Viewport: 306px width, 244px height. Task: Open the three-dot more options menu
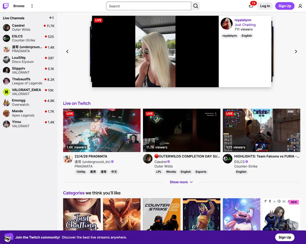(x=32, y=6)
